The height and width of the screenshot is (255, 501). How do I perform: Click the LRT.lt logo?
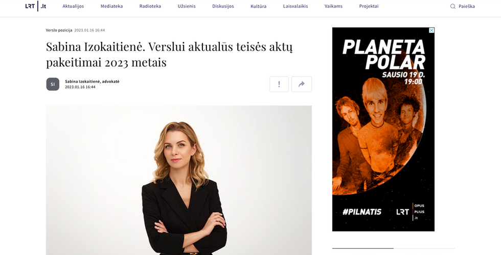(36, 6)
